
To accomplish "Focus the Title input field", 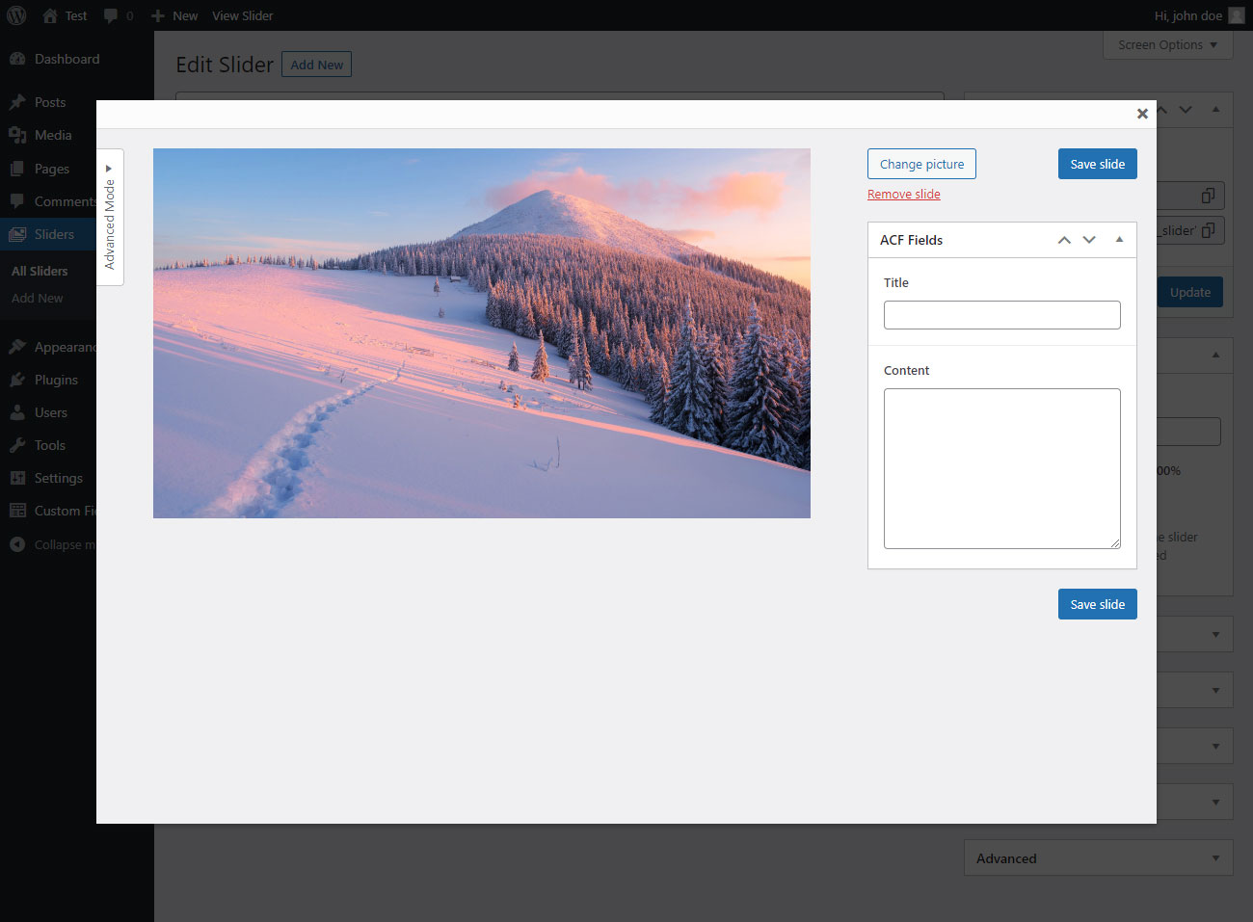I will [x=1001, y=315].
